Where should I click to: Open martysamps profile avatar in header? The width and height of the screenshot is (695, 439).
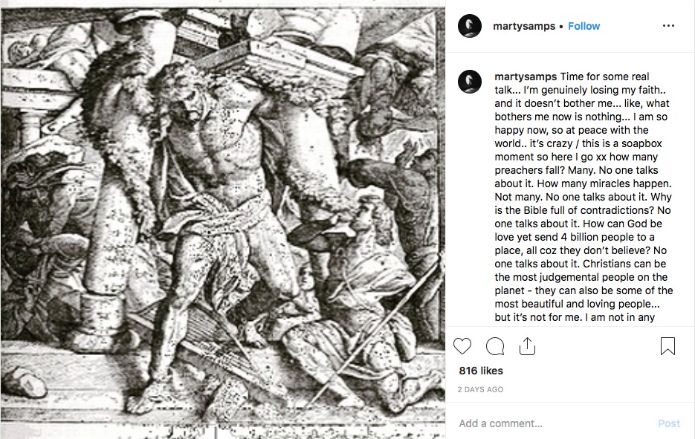coord(469,26)
